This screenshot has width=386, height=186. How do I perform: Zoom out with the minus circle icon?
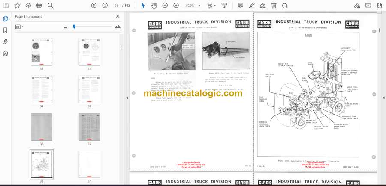coord(165,6)
